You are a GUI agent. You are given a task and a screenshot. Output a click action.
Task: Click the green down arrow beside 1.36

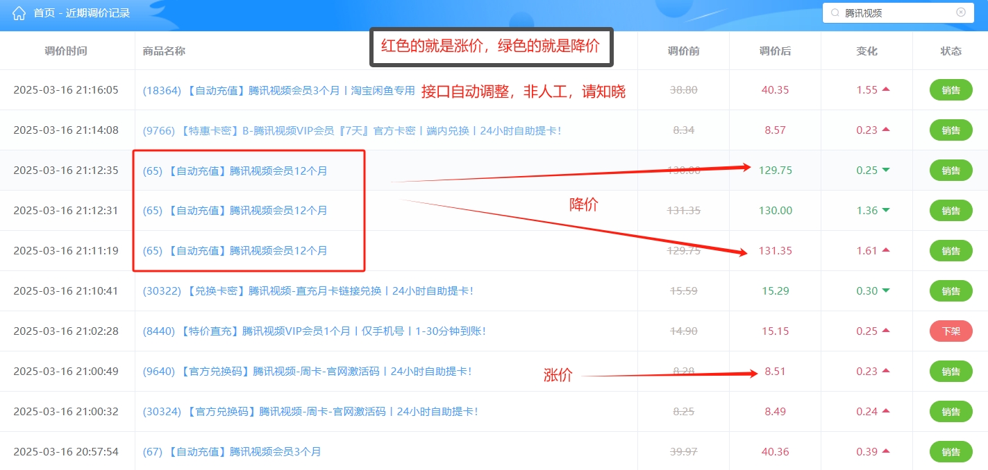click(885, 210)
